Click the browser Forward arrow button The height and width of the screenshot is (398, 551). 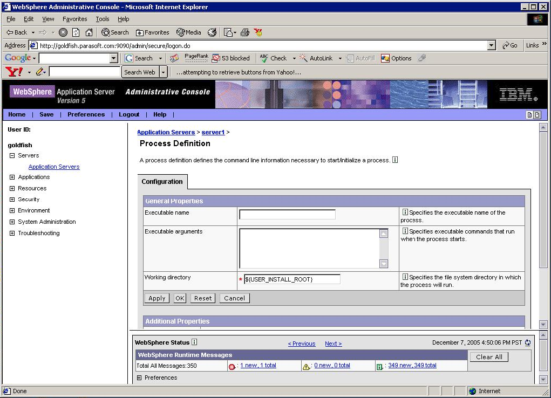pyautogui.click(x=43, y=32)
